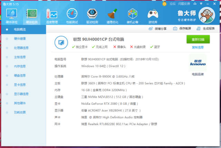Open 论坛 forum link
The width and height of the screenshot is (221, 148).
click(x=173, y=4)
